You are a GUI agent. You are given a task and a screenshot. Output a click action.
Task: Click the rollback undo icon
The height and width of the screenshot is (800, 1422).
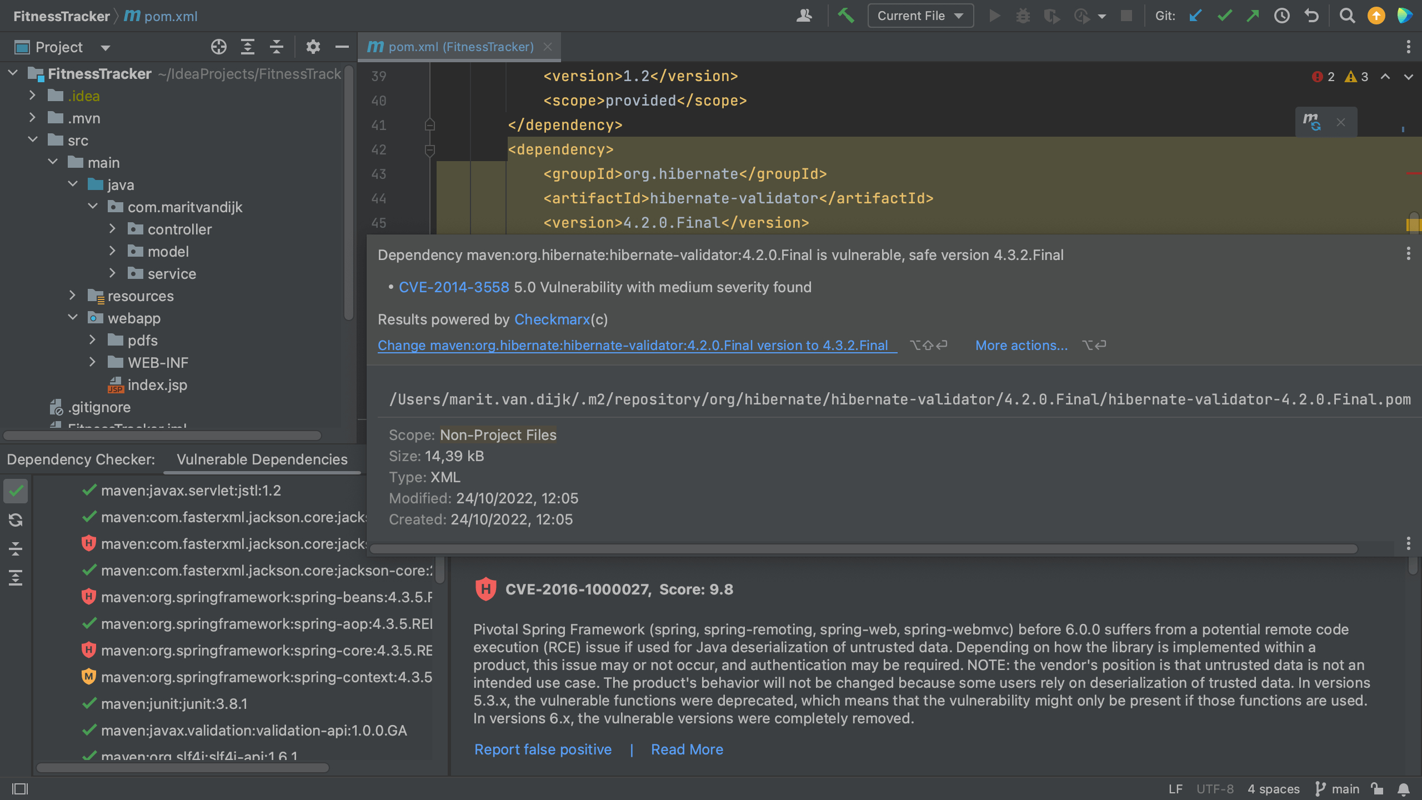[1311, 16]
